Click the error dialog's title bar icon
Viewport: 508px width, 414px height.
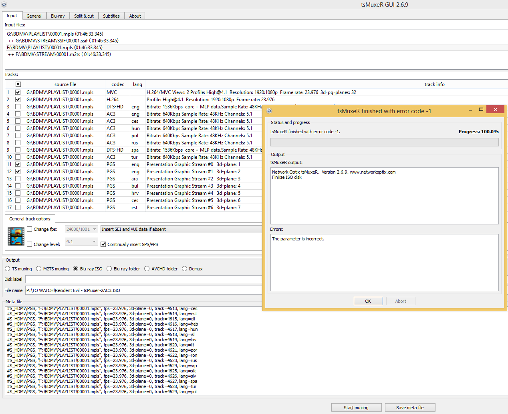pyautogui.click(x=269, y=111)
